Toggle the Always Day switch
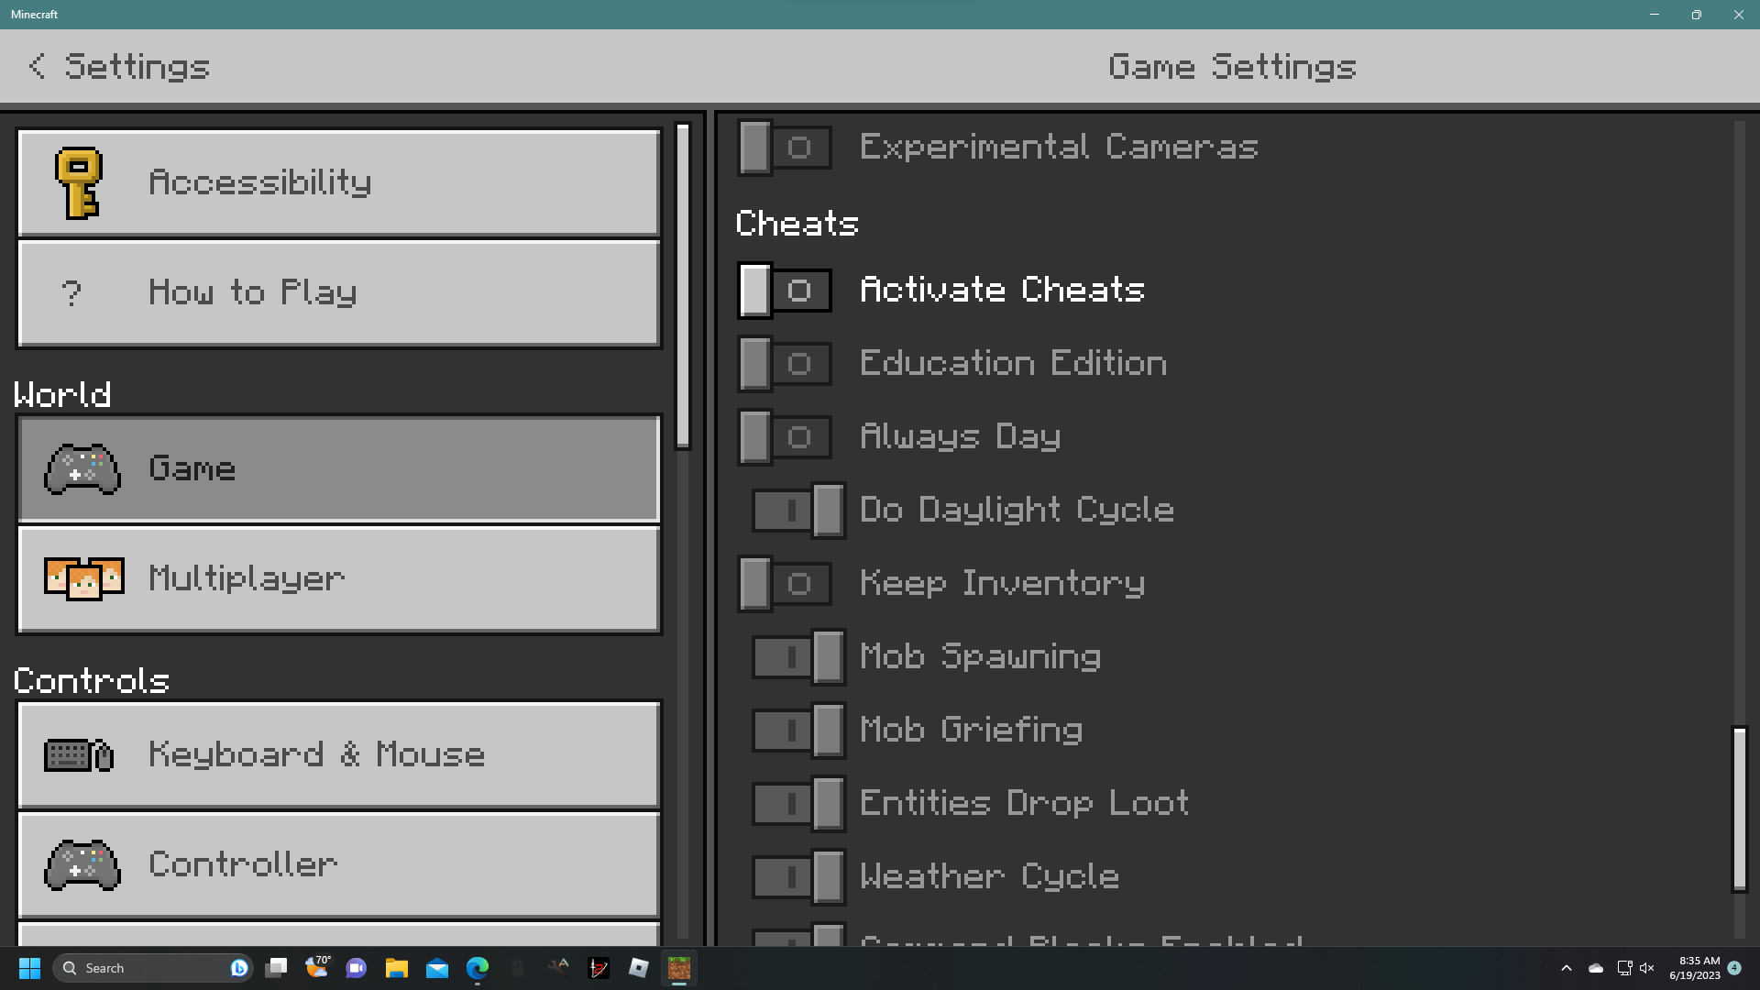 click(785, 437)
